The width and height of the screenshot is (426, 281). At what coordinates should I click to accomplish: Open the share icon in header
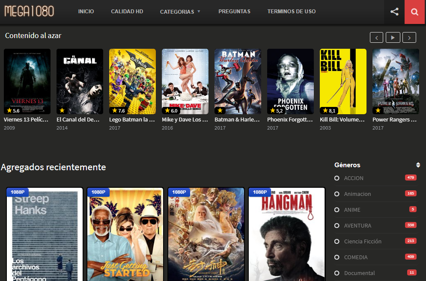point(394,12)
